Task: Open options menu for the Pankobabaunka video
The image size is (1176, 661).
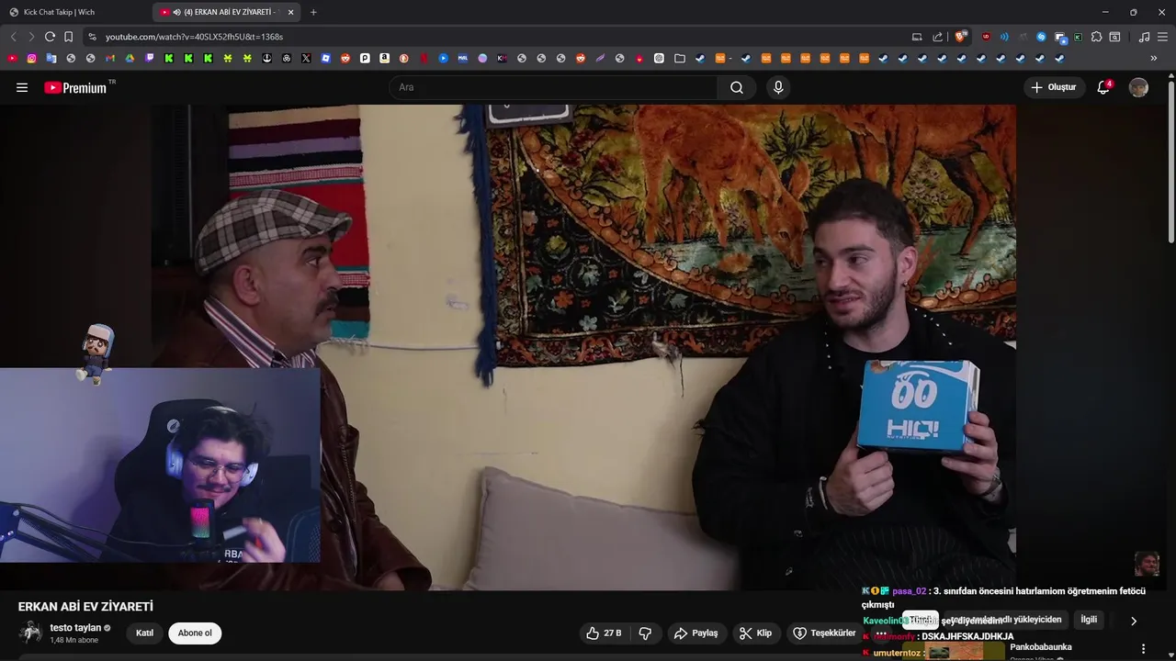Action: pyautogui.click(x=1143, y=648)
